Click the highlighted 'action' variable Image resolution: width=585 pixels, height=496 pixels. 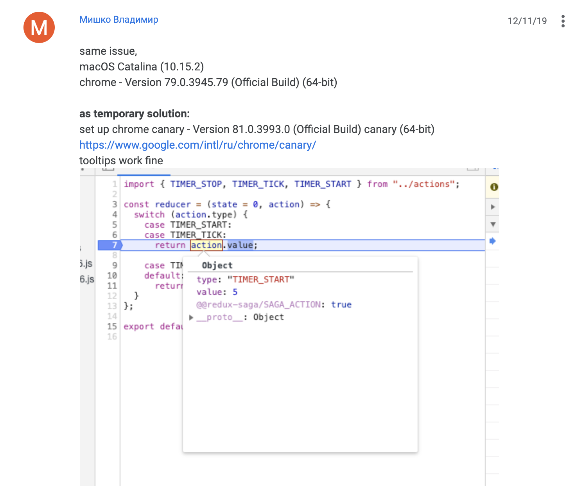point(206,245)
